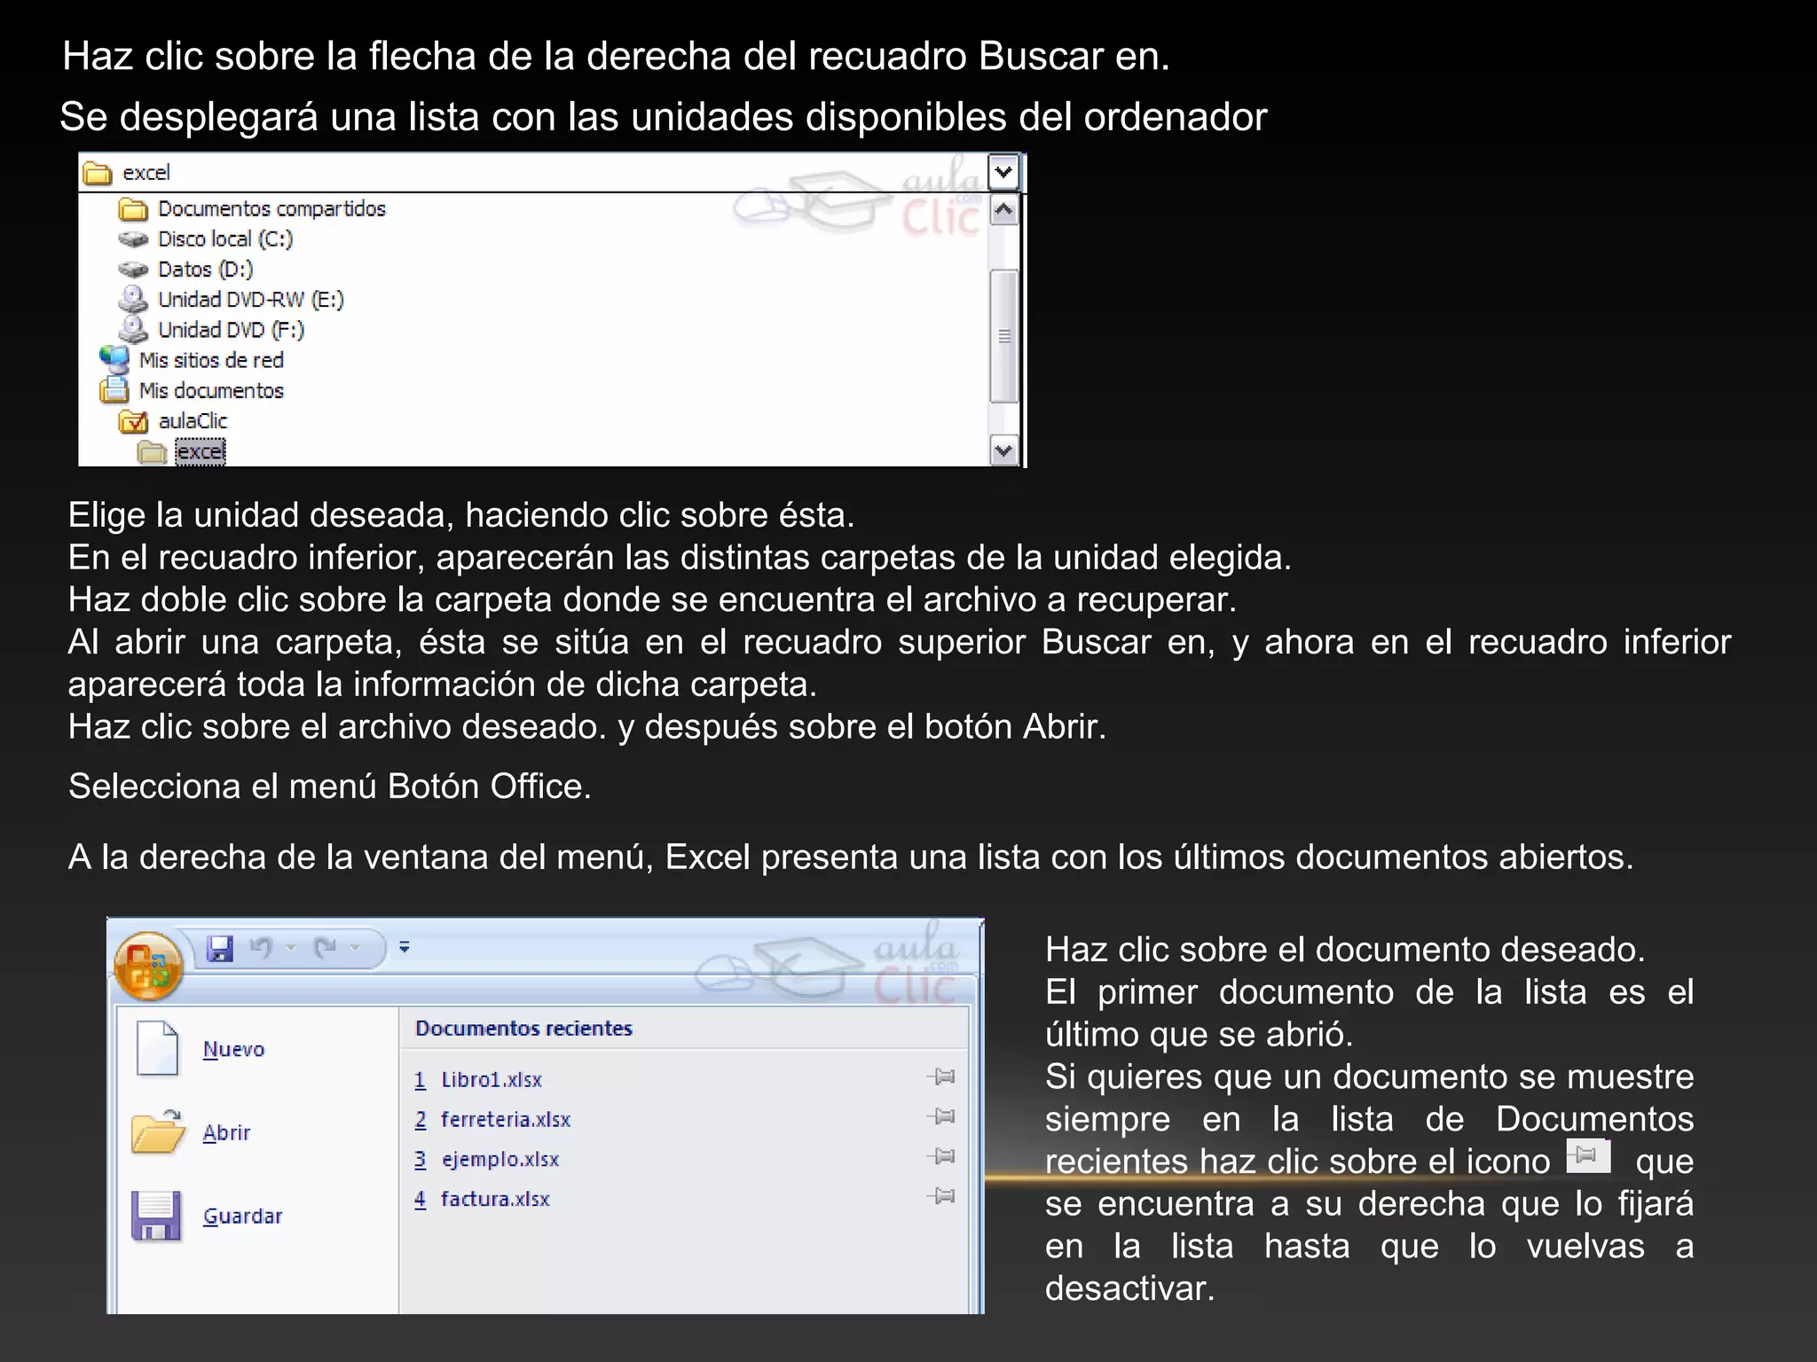Viewport: 1817px width, 1362px height.
Task: Click the Redo icon in Quick Access toolbar
Action: [x=326, y=948]
